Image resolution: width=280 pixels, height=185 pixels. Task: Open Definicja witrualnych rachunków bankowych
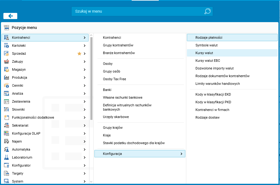click(127, 107)
